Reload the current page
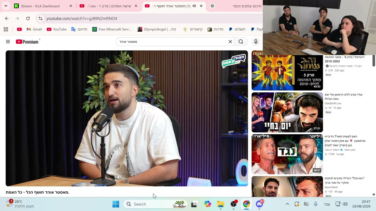Screen dimensions: 376x211 click(28, 18)
